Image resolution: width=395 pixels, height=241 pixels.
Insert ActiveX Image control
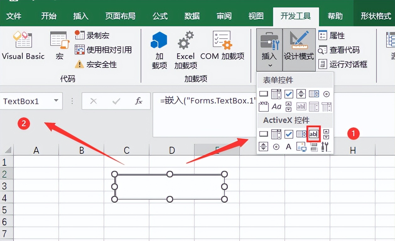coord(301,147)
